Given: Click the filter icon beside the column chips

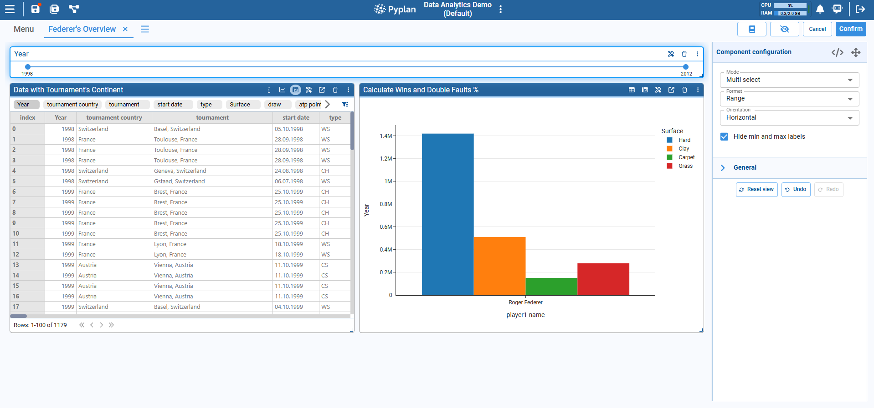Looking at the screenshot, I should [345, 105].
